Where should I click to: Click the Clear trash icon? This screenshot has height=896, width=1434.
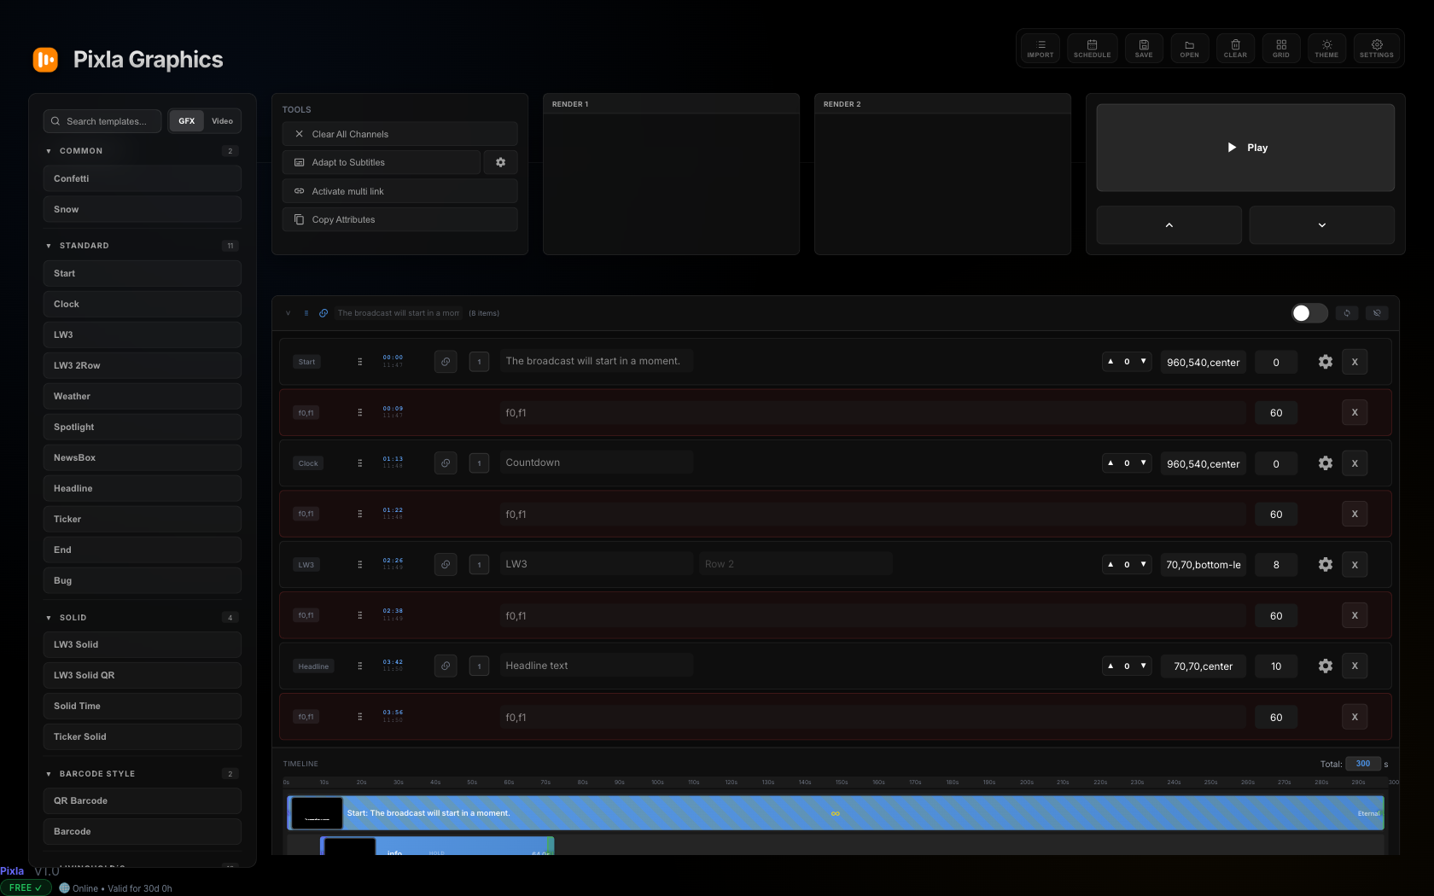tap(1235, 49)
